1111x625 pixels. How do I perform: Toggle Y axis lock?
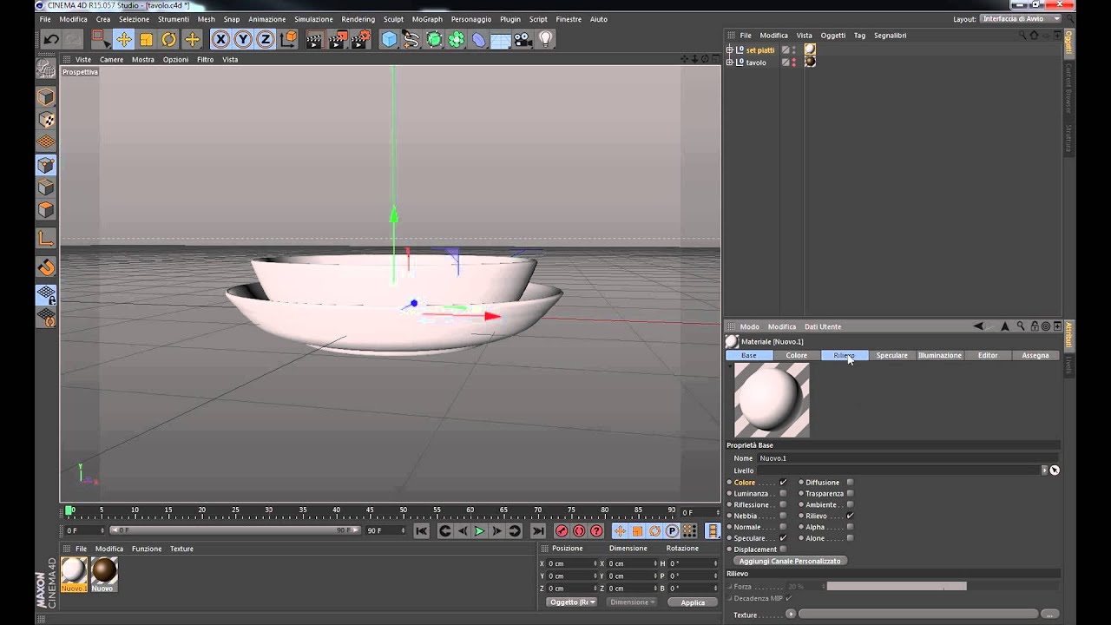coord(243,39)
